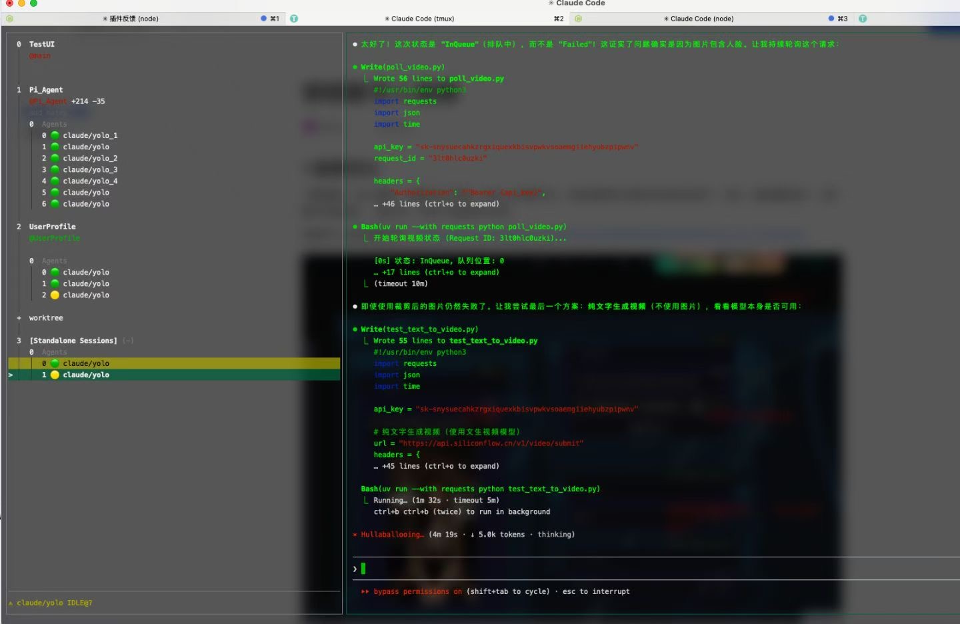Click green status dot of claude/yolo_1
Image resolution: width=960 pixels, height=624 pixels.
click(55, 135)
